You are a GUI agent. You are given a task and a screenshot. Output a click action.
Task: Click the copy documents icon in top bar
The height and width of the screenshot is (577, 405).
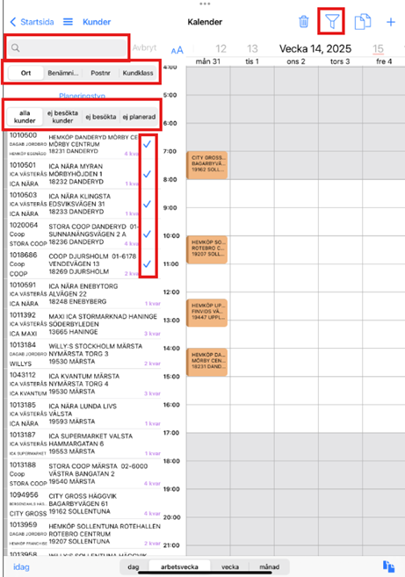pos(363,22)
